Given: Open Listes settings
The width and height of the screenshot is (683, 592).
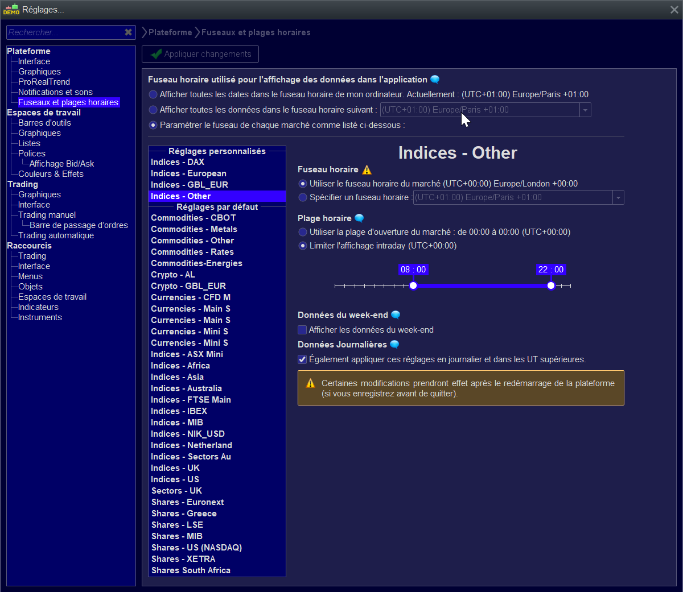Looking at the screenshot, I should [x=29, y=143].
